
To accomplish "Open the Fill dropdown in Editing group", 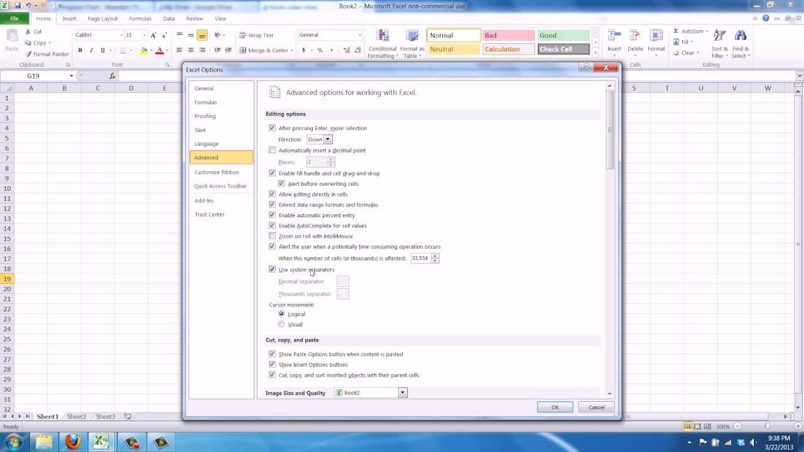I will [x=685, y=42].
